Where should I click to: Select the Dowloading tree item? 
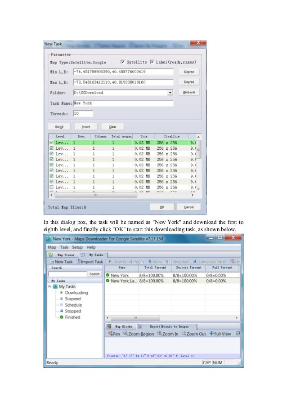click(76, 293)
